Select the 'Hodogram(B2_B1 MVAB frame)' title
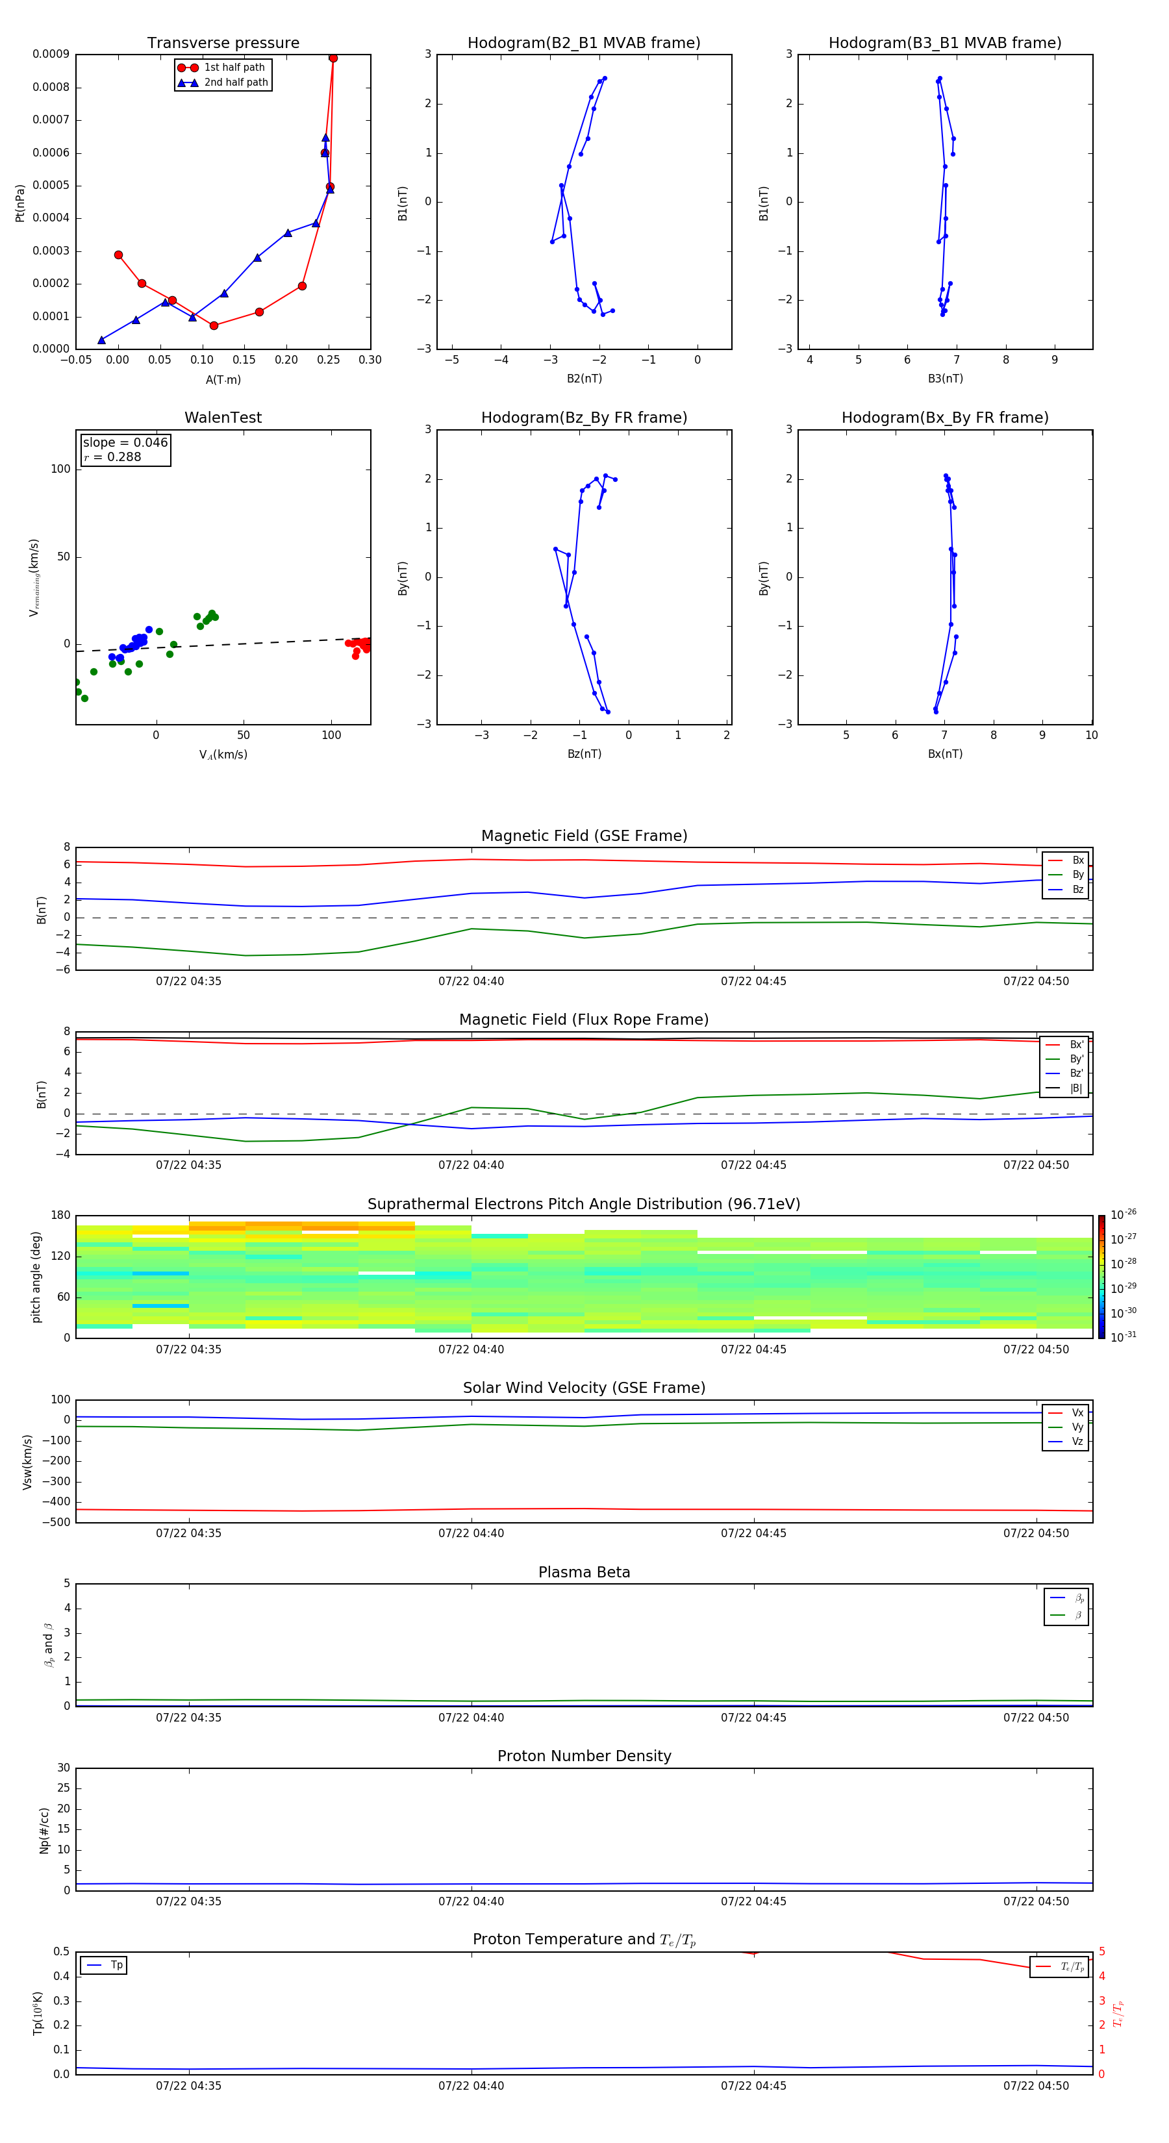 click(x=583, y=44)
